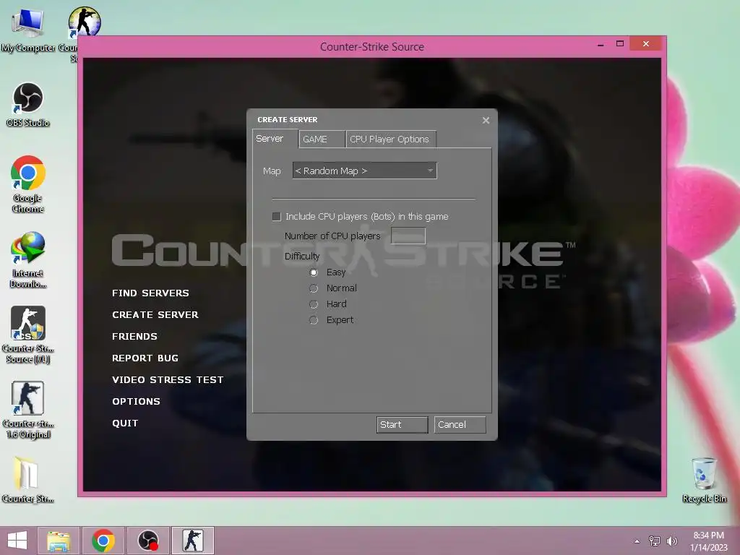The height and width of the screenshot is (555, 740).
Task: Click the Cancel button
Action: pos(460,425)
